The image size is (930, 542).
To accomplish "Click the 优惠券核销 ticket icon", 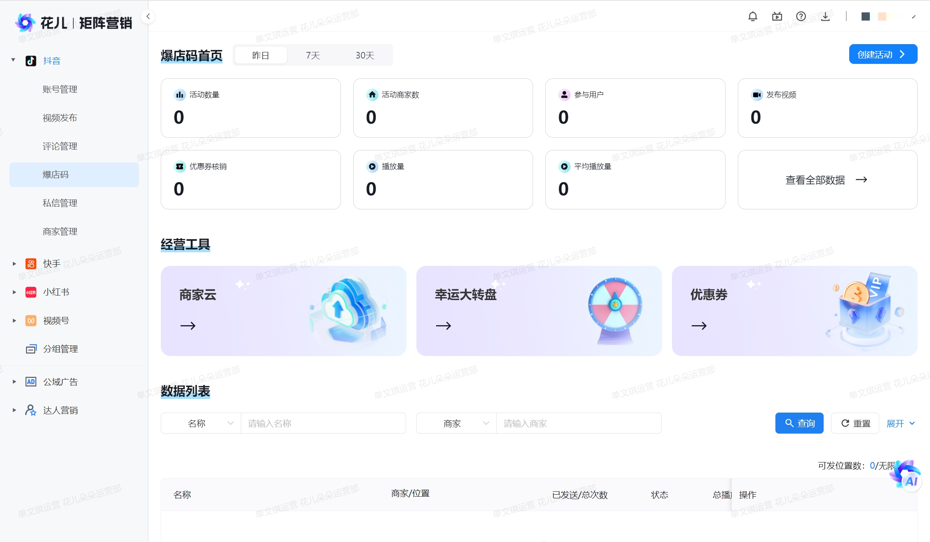I will [180, 167].
